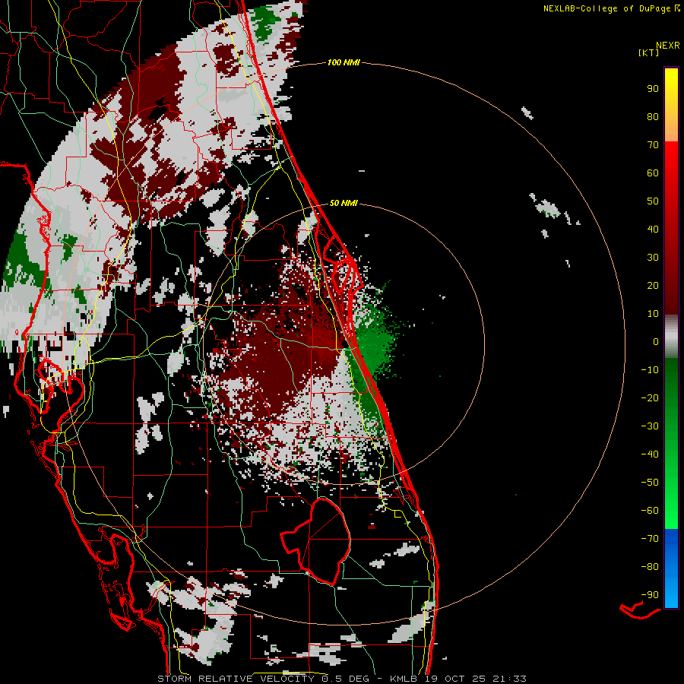Click the -20 knot scale value

click(x=650, y=397)
